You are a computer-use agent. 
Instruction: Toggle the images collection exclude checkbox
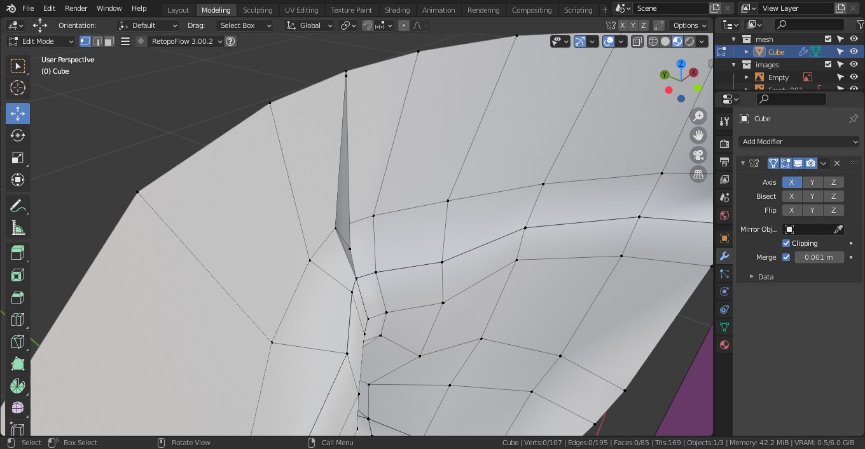828,65
